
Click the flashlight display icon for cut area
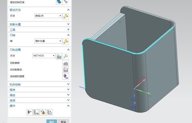(66, 2)
